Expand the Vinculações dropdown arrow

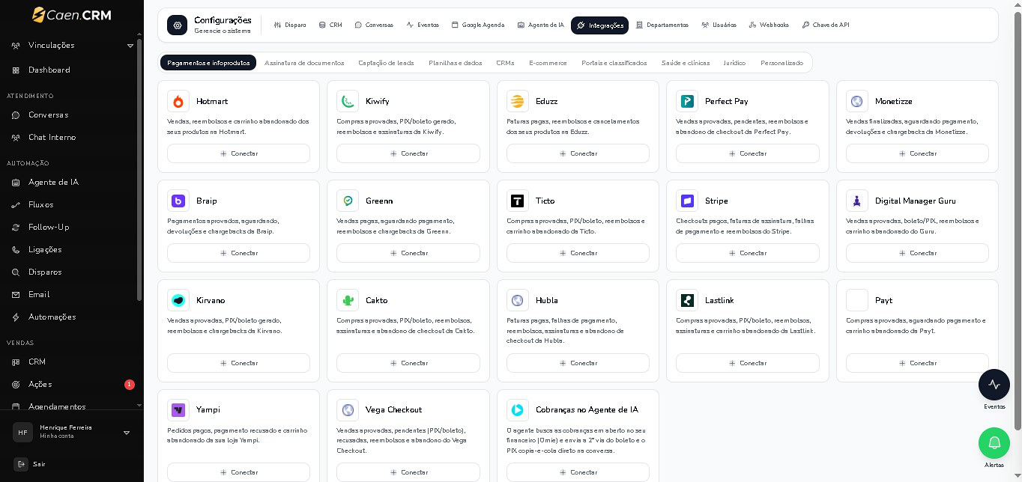[130, 46]
